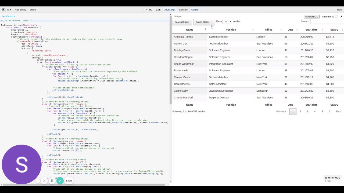This screenshot has height=193, width=344.
Task: Click the red X cancel recording button
Action: pyautogui.click(x=44, y=181)
